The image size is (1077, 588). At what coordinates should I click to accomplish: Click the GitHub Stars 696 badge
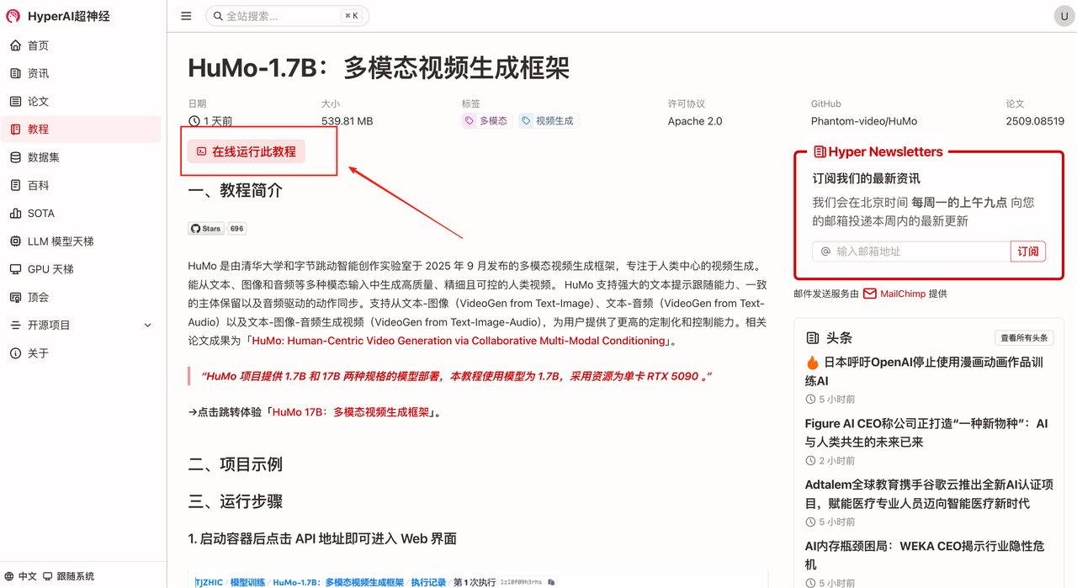pos(215,228)
